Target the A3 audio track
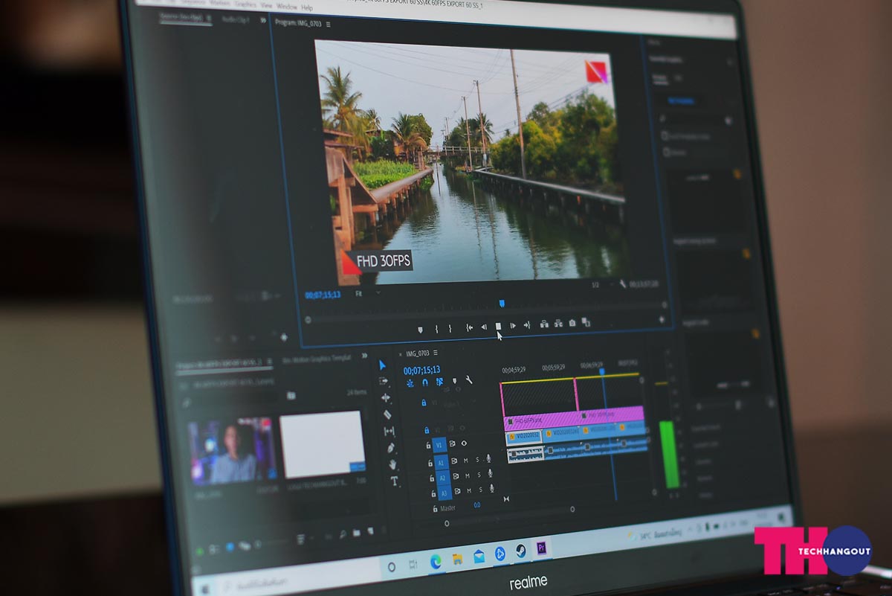Viewport: 892px width, 596px height. tap(444, 493)
